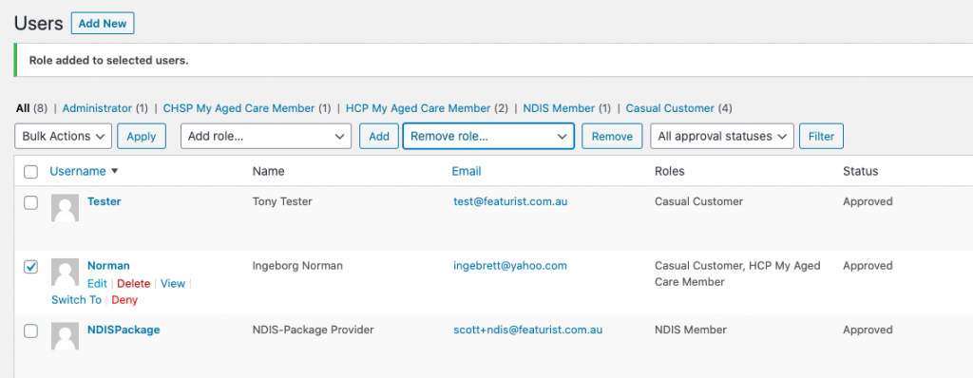Toggle the select-all users checkbox
The width and height of the screenshot is (973, 378).
pos(30,172)
